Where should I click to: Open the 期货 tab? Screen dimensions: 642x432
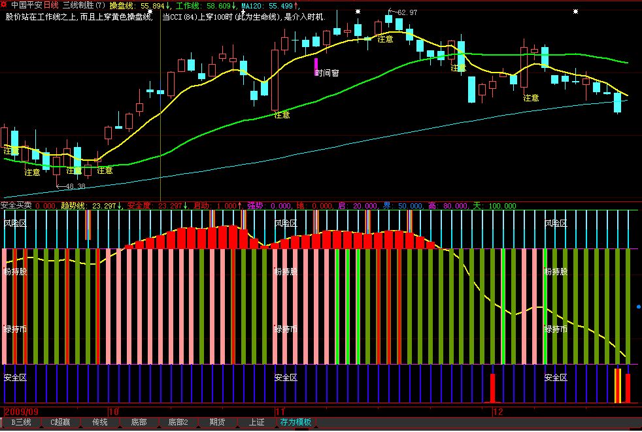coord(218,422)
